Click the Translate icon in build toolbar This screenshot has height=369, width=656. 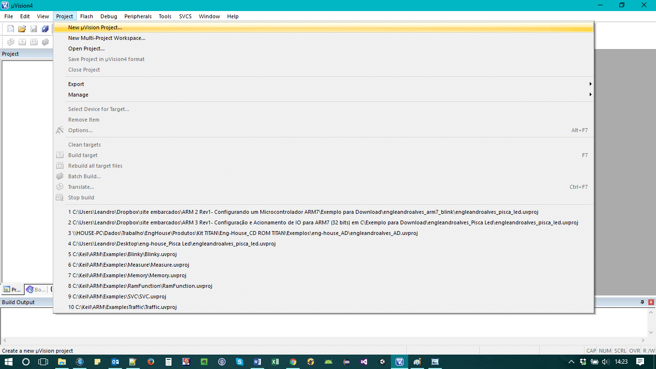coord(11,42)
